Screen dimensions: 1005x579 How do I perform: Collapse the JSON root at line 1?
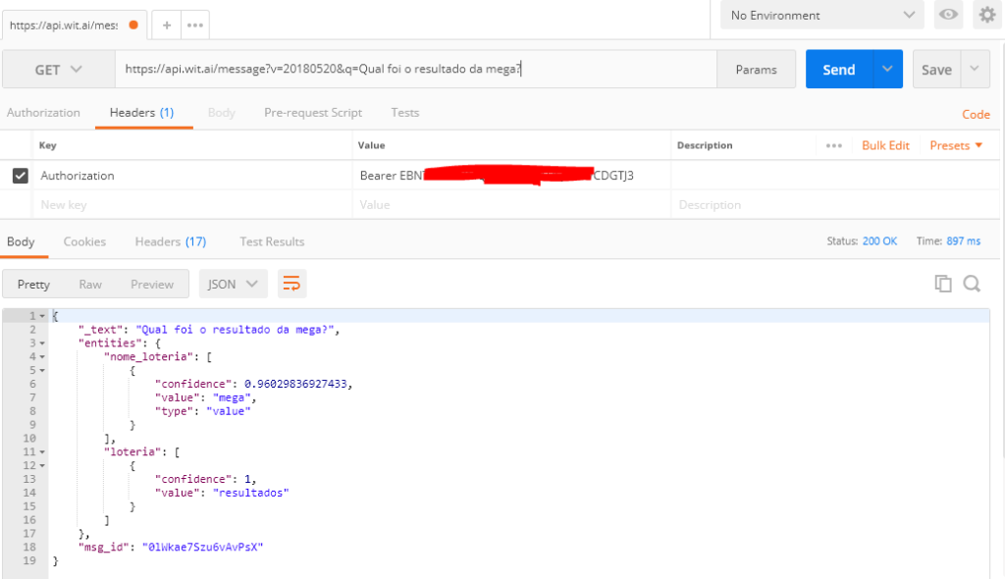click(42, 315)
